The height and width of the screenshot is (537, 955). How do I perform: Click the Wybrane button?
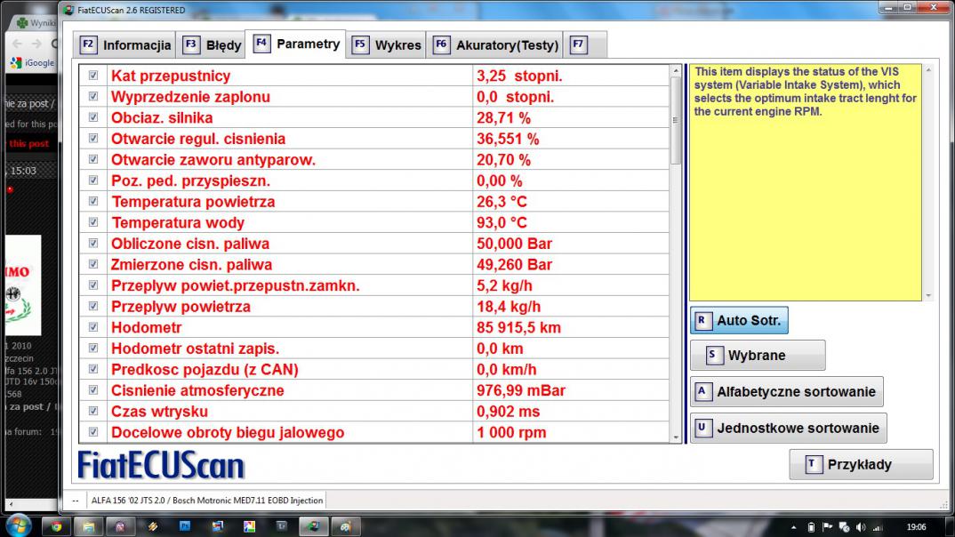point(758,355)
